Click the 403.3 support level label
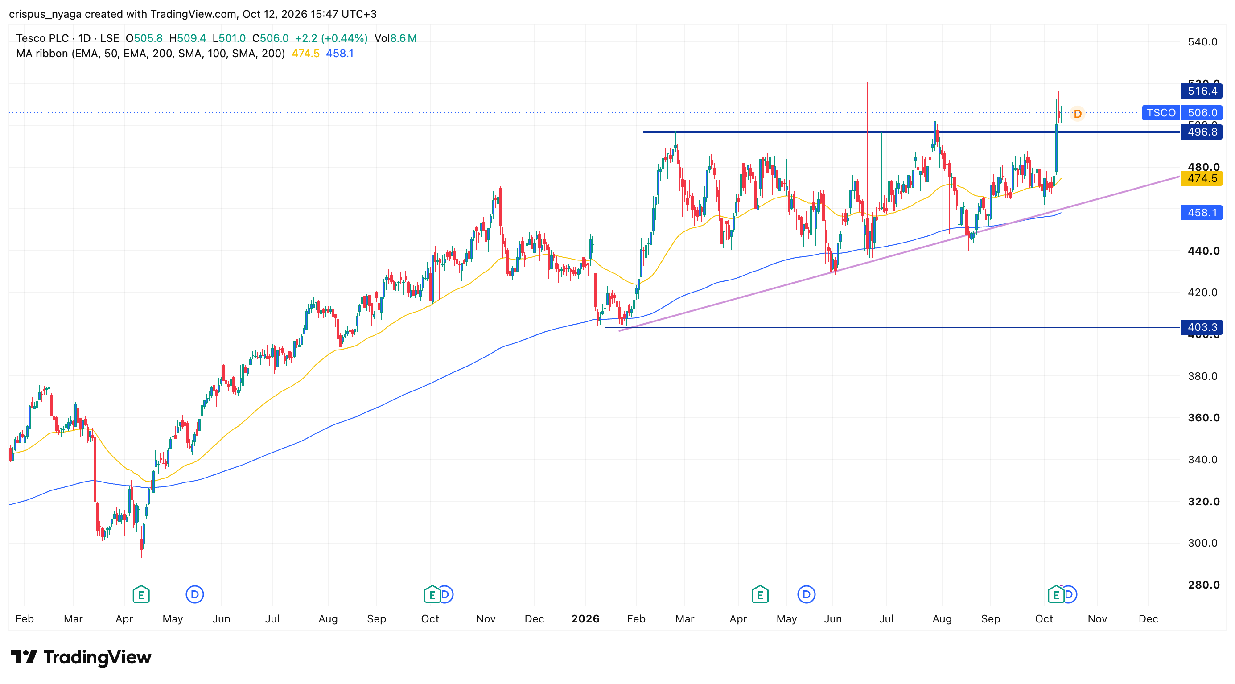Image resolution: width=1235 pixels, height=684 pixels. pos(1202,327)
